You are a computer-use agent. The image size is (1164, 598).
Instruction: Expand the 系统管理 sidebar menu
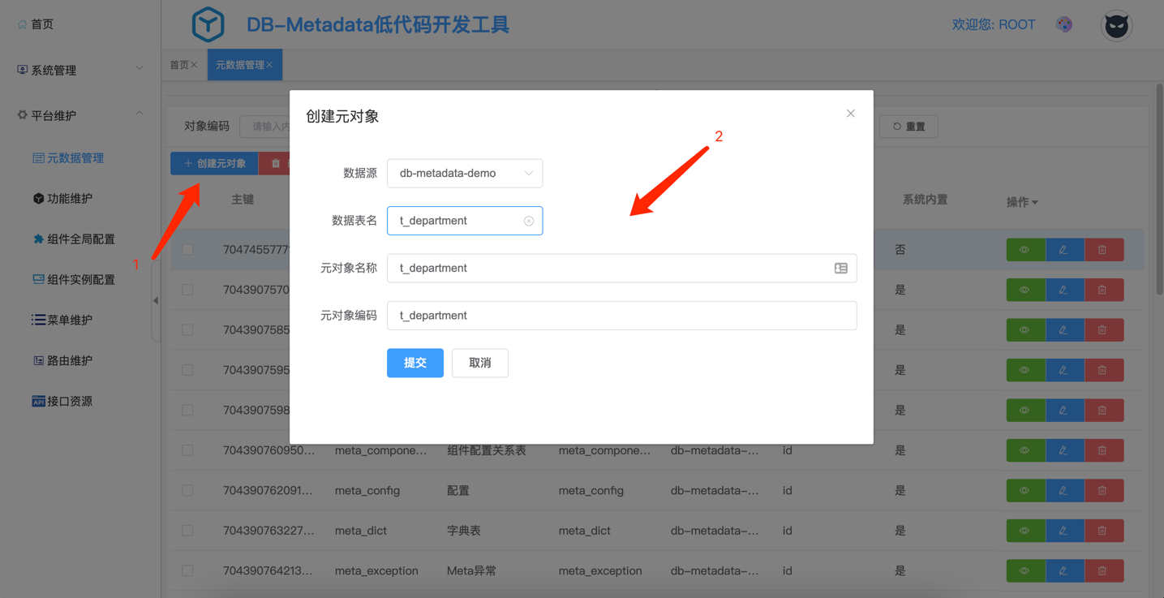(79, 71)
